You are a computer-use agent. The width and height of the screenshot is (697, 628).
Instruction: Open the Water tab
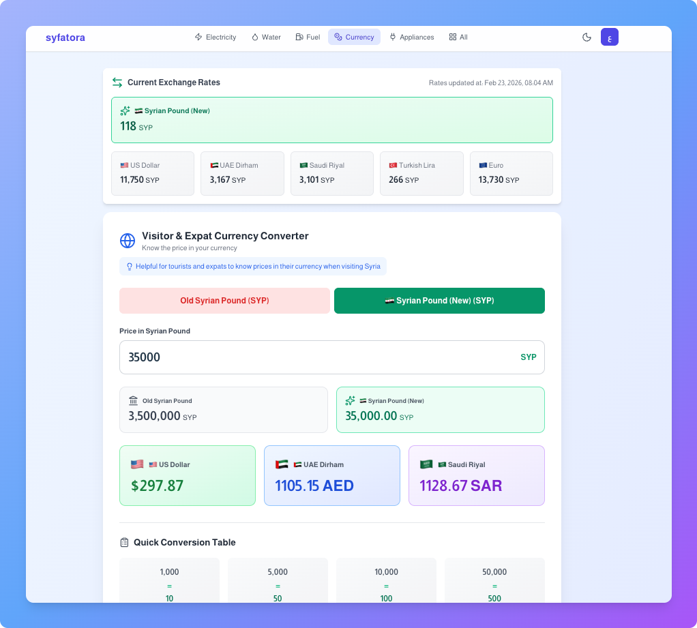[x=266, y=38]
